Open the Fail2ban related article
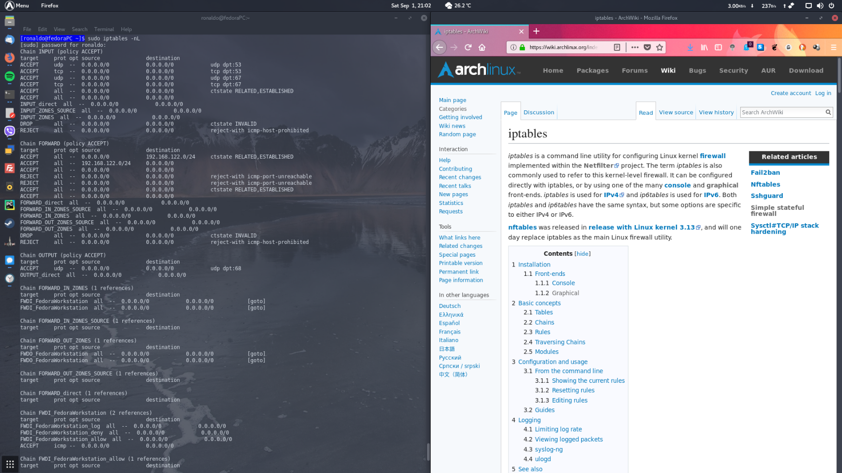This screenshot has width=842, height=473. click(765, 172)
